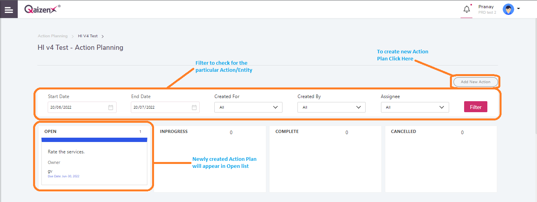Select the INPROGRESS column header
537x202 pixels.
174,132
